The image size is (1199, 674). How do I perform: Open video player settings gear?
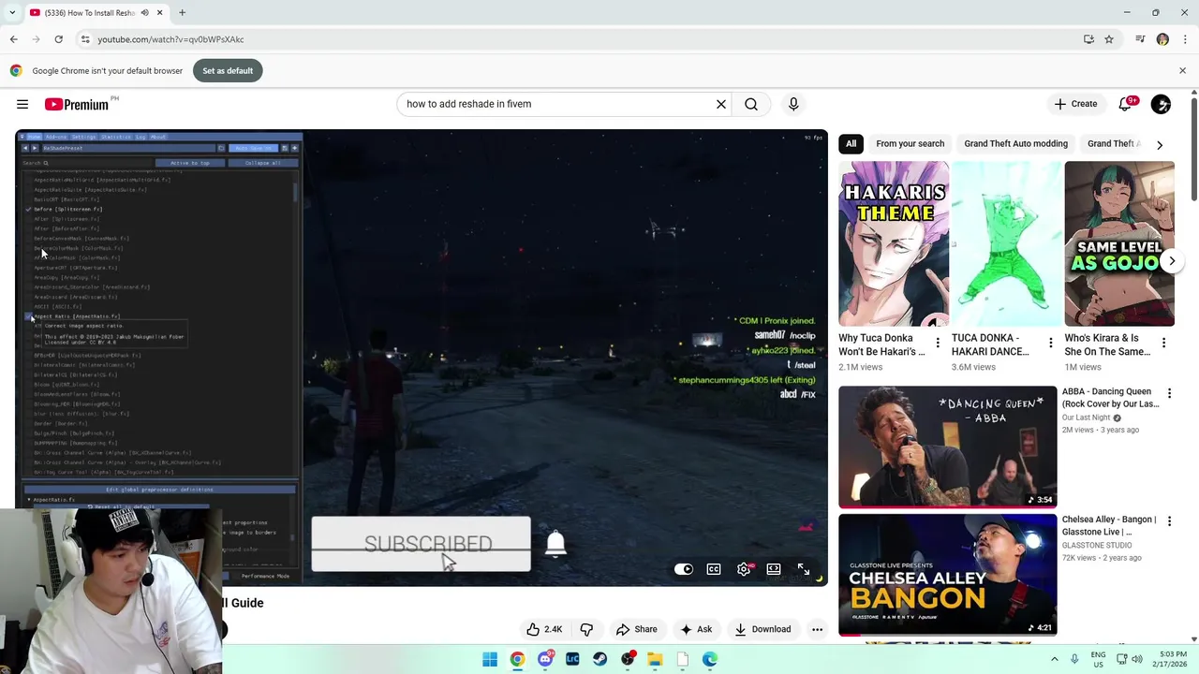744,569
